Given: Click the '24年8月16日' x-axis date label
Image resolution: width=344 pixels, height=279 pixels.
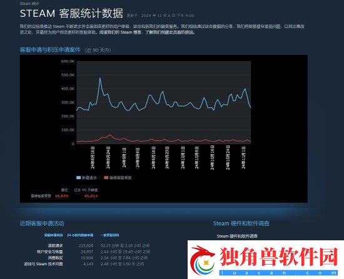Looking at the screenshot, I should tap(93, 157).
